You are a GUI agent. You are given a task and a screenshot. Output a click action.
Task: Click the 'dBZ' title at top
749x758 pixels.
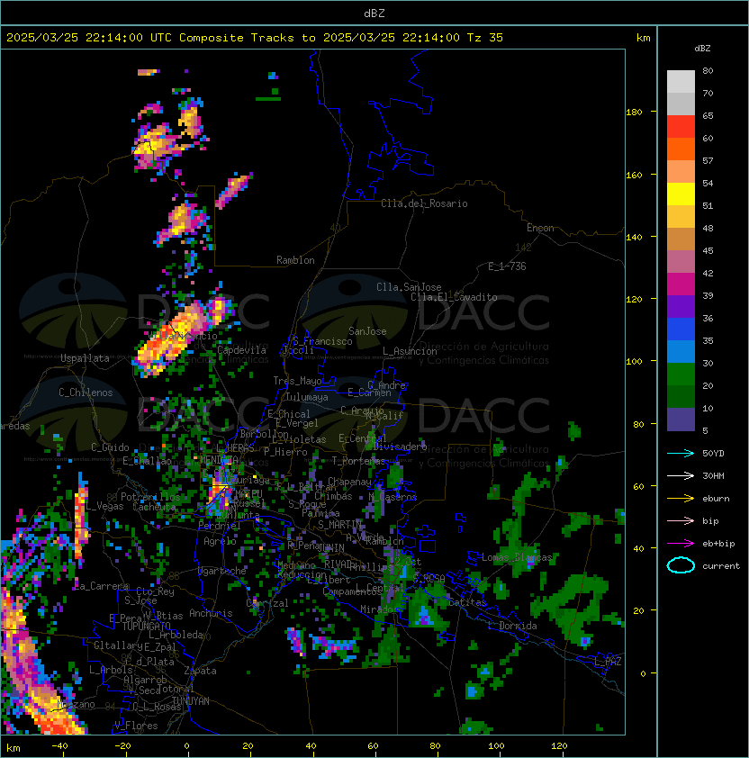[x=374, y=14]
